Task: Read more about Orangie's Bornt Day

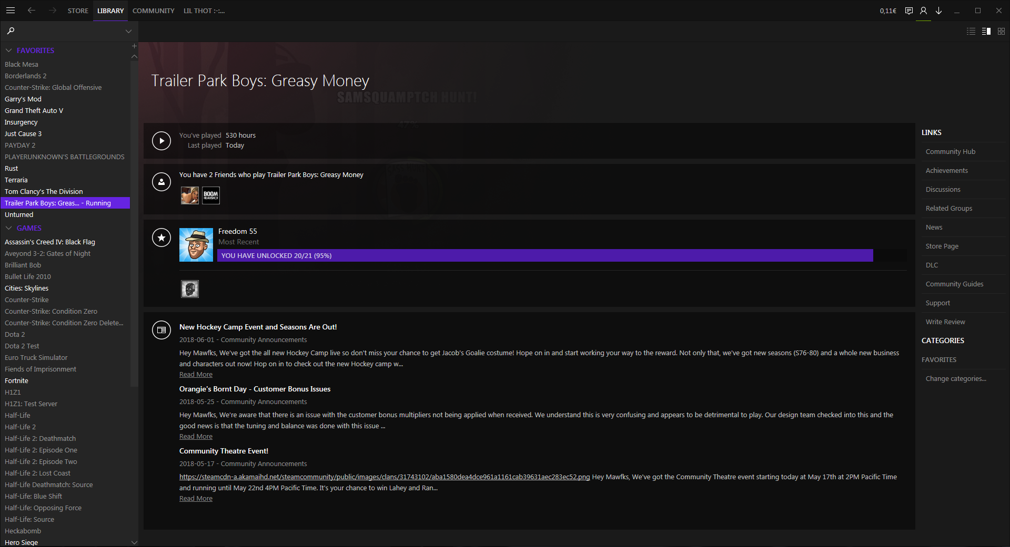Action: (196, 437)
